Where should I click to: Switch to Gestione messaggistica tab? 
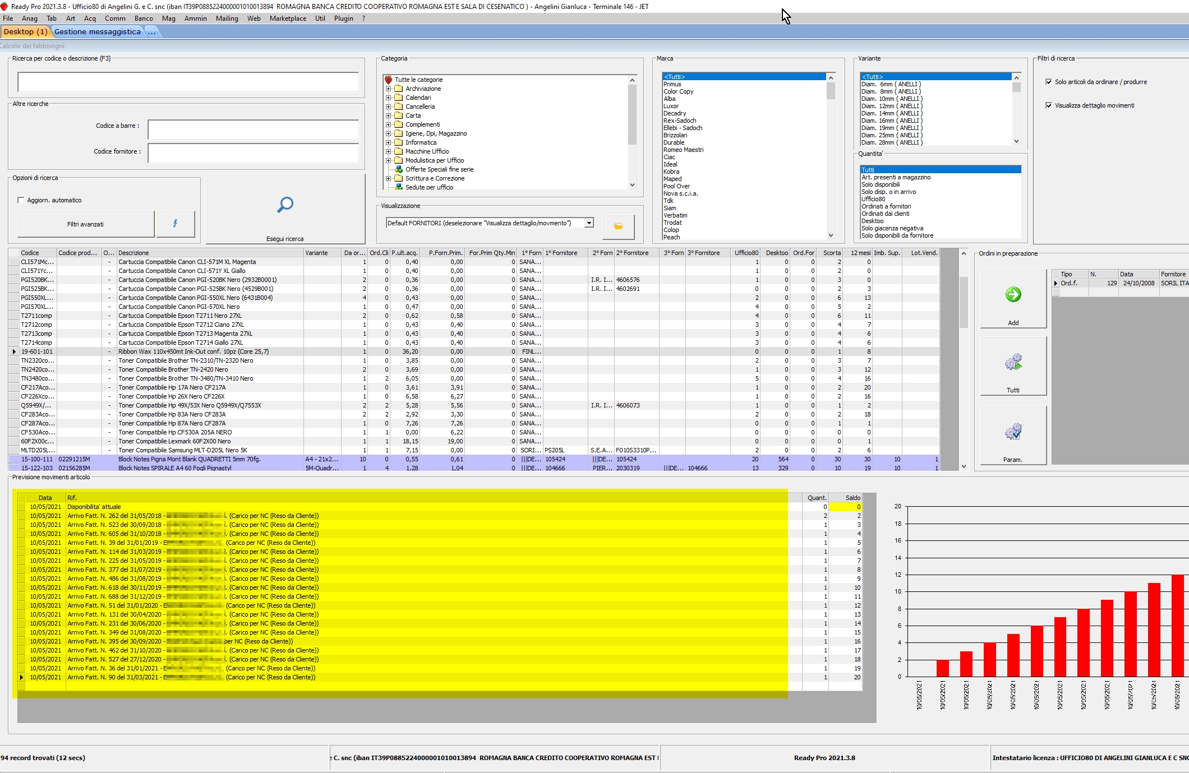tap(98, 31)
